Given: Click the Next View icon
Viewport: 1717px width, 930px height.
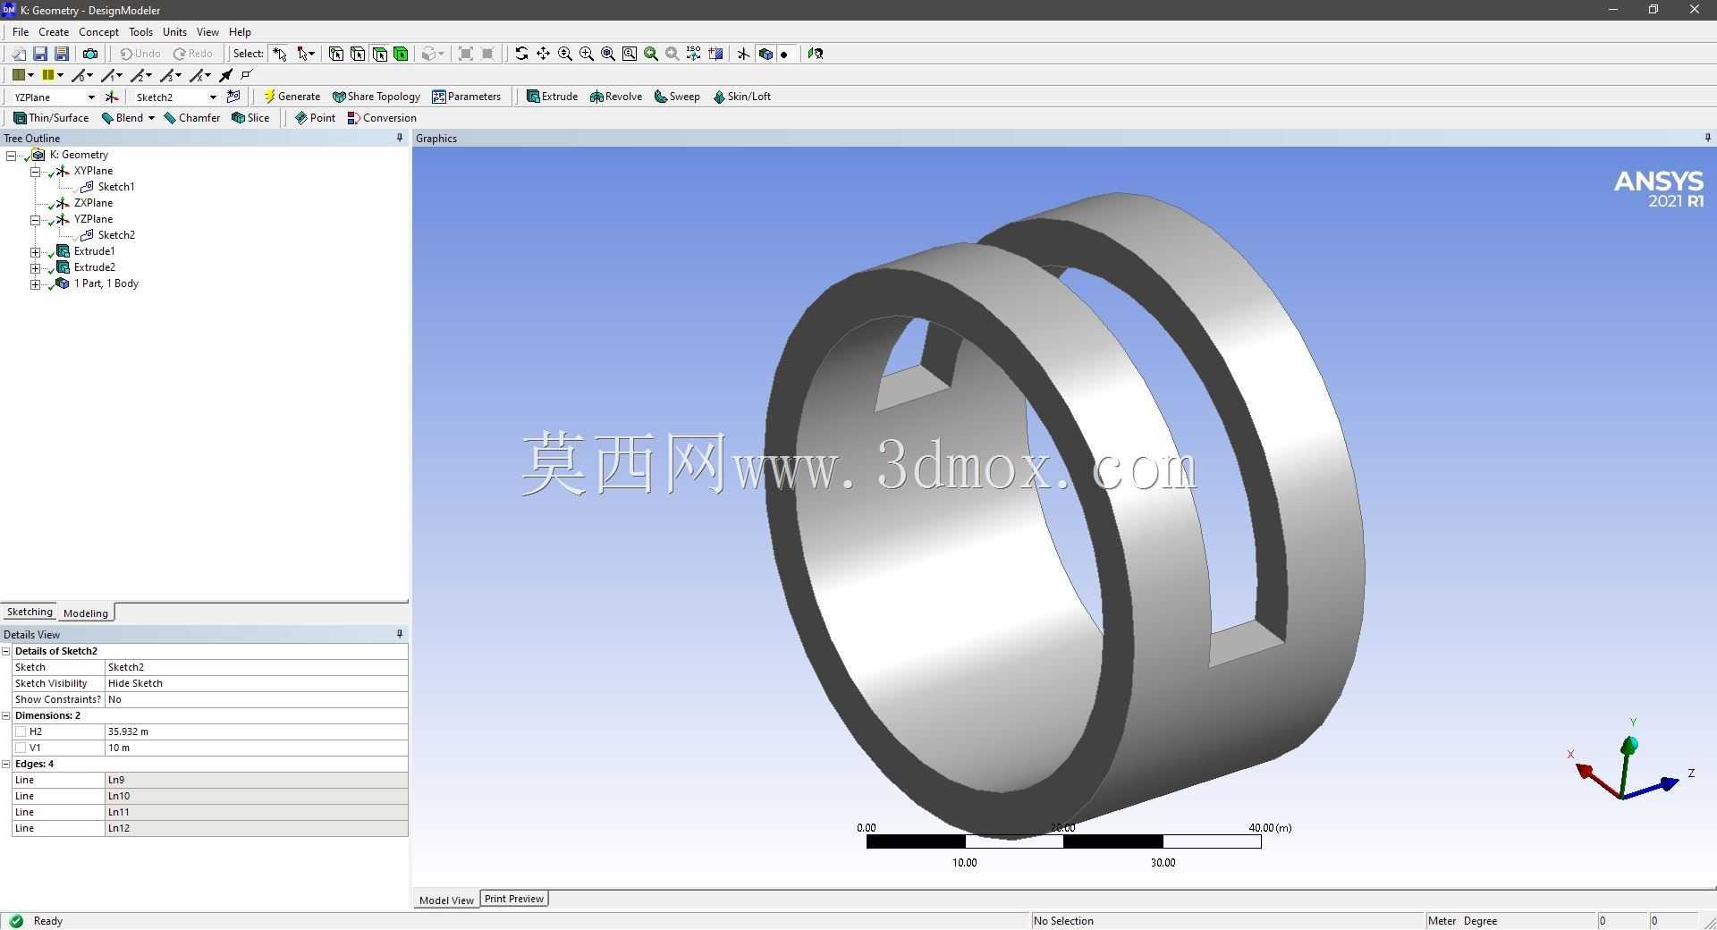Looking at the screenshot, I should pyautogui.click(x=672, y=54).
